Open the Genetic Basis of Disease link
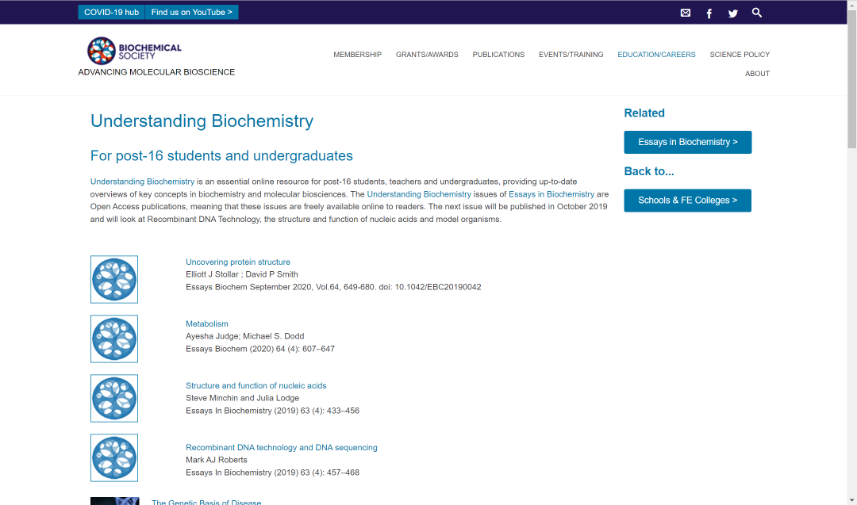This screenshot has height=505, width=857. 206,502
